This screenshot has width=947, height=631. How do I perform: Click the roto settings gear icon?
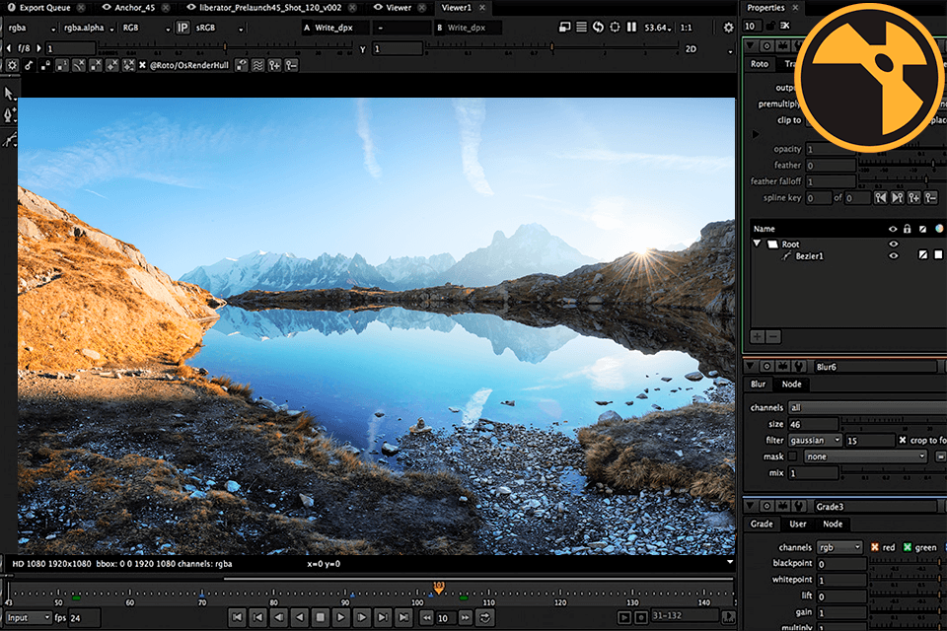click(x=12, y=65)
